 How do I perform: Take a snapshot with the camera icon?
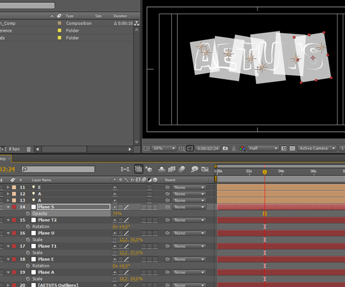(225, 148)
